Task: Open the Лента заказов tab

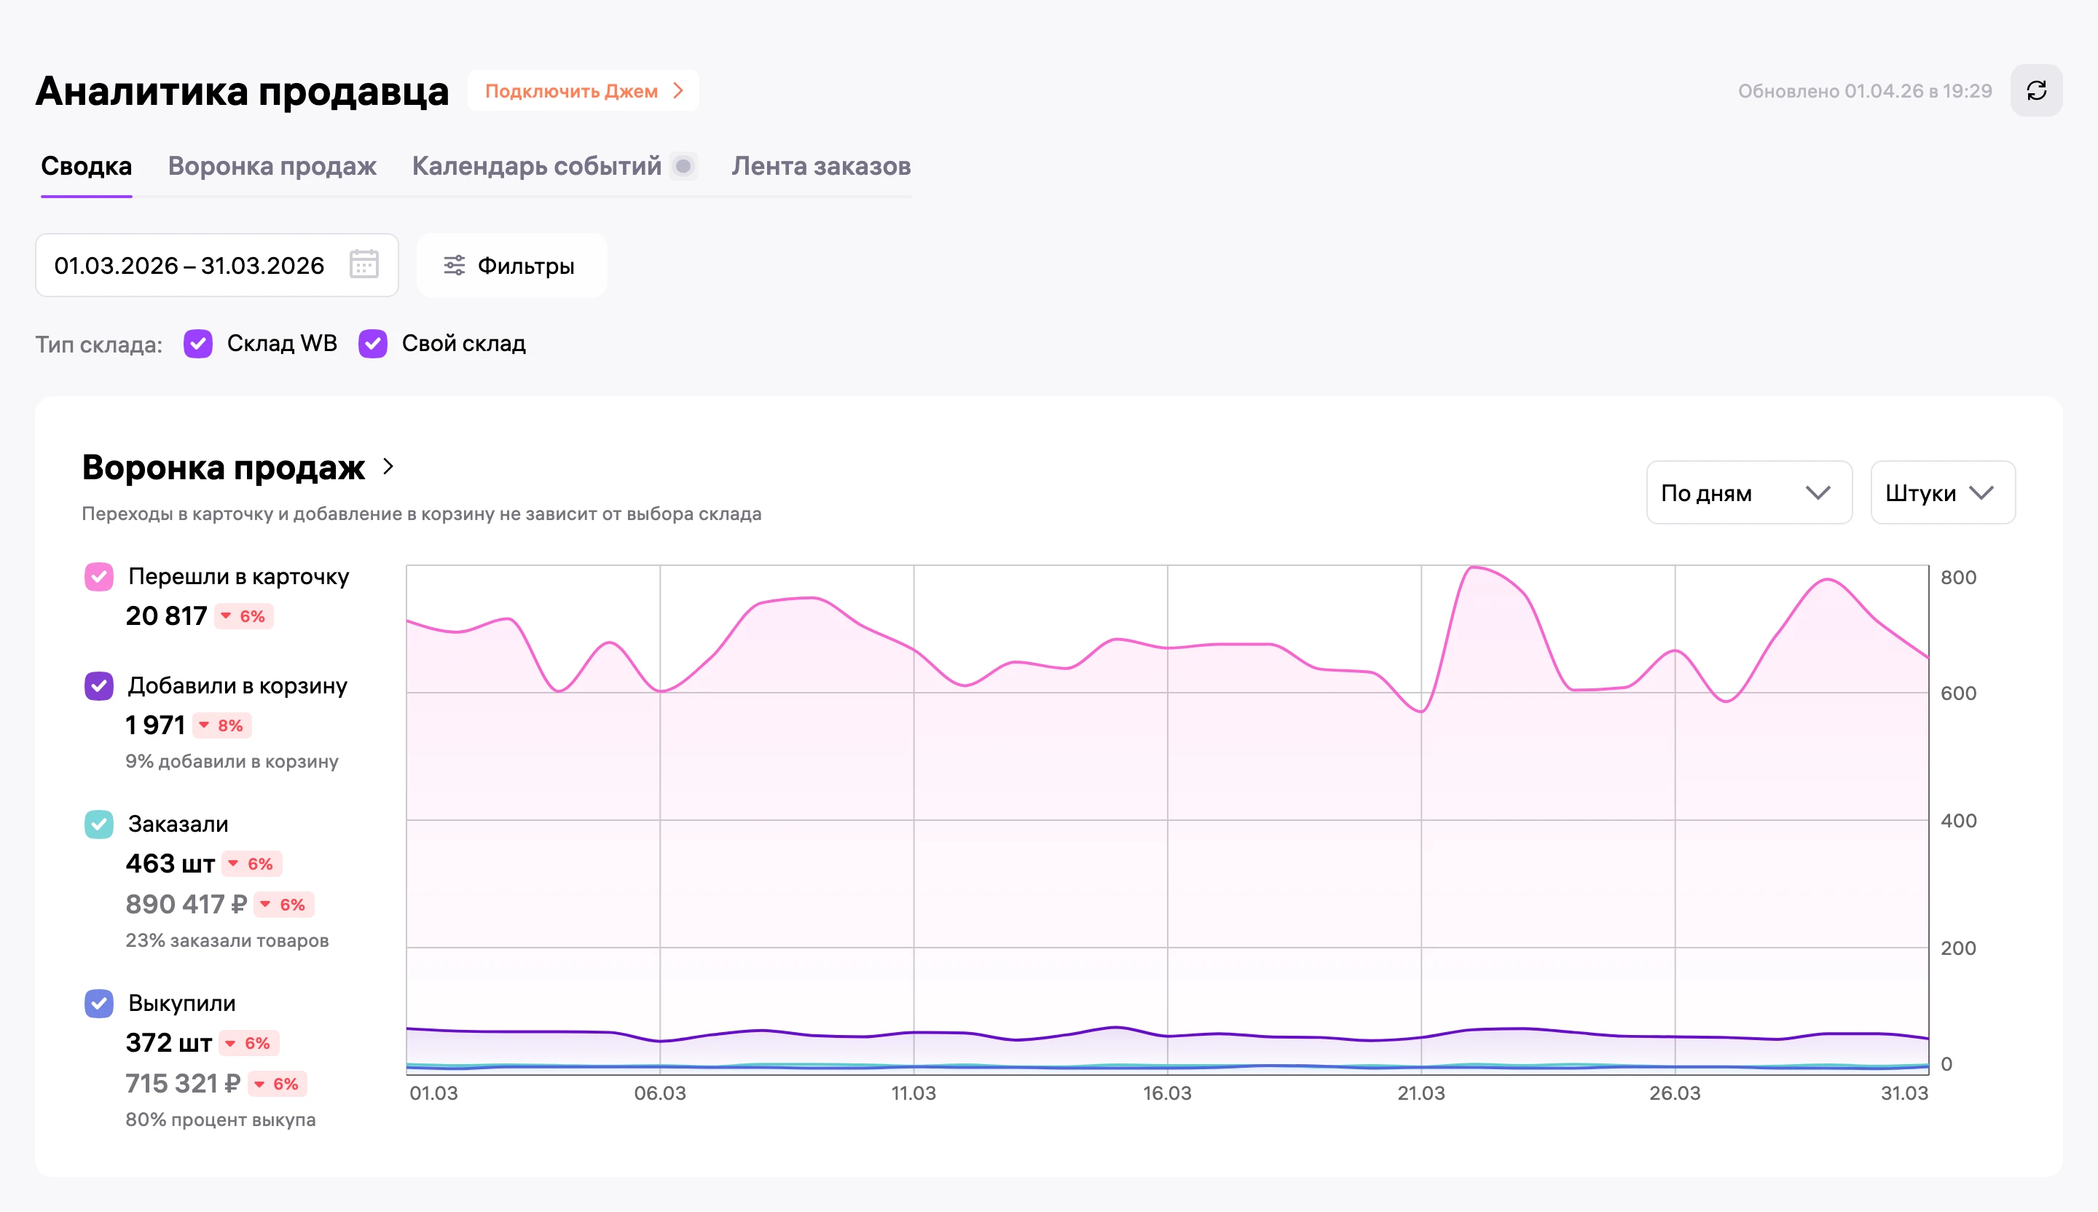Action: click(821, 167)
